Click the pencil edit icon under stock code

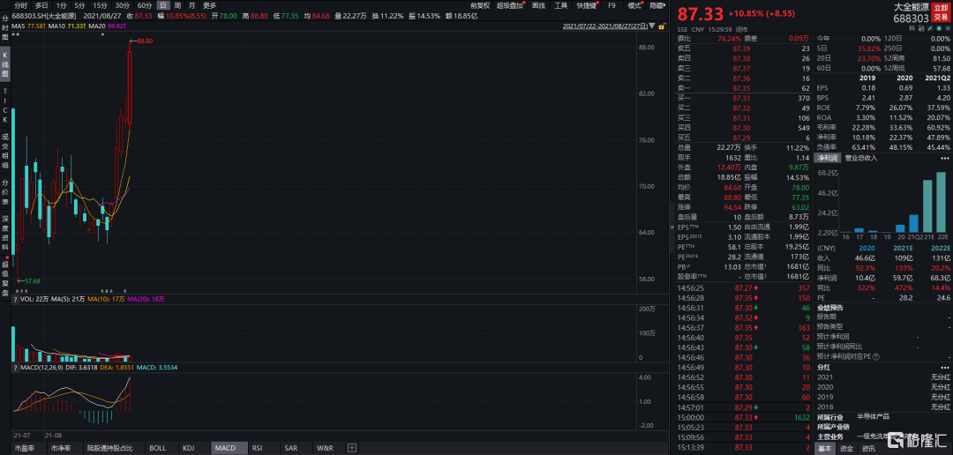coord(930,28)
